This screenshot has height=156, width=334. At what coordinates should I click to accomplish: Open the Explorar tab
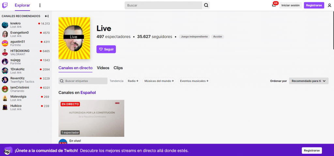23,5
